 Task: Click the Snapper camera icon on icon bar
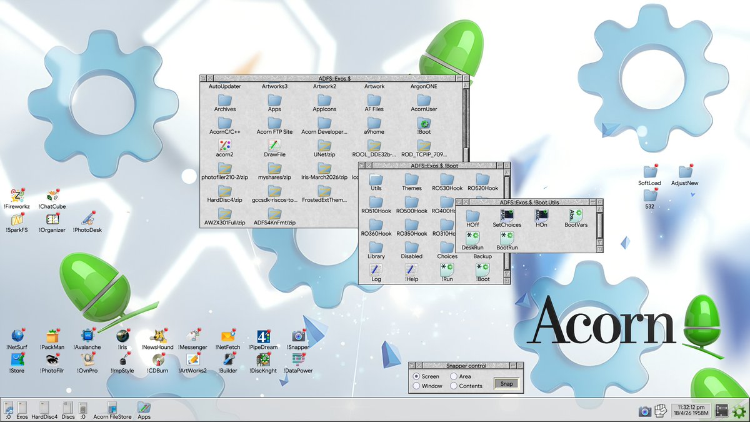[645, 411]
